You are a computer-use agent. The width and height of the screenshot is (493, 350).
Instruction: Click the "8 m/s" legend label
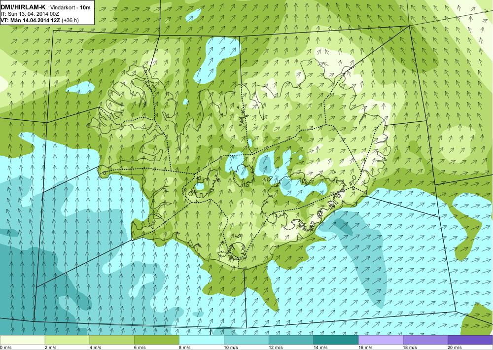[185, 348]
